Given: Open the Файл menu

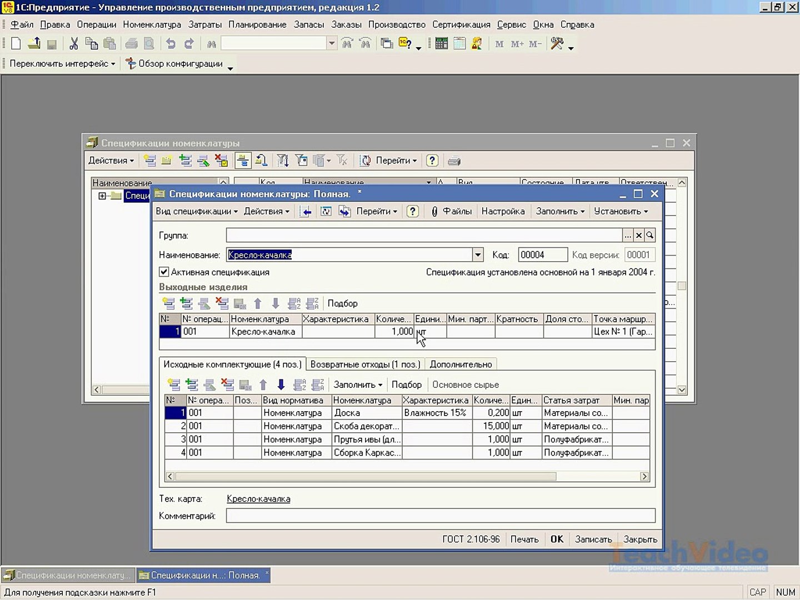Looking at the screenshot, I should [22, 24].
